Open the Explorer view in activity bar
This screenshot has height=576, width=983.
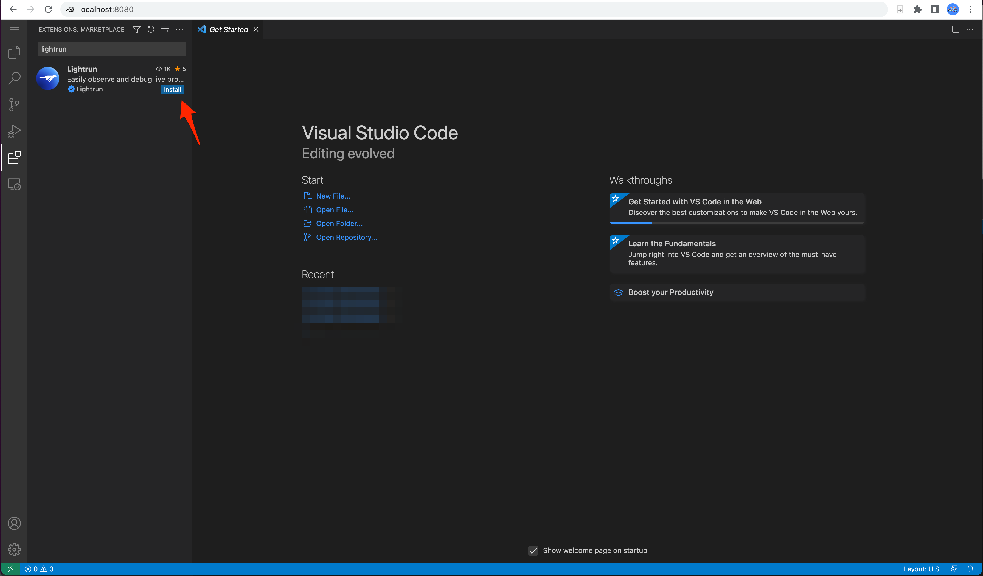(x=14, y=52)
